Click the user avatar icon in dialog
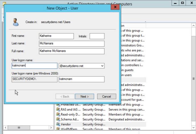 [16, 22]
